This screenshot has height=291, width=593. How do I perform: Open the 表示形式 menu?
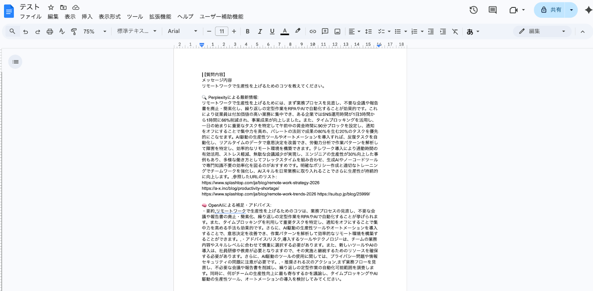110,17
